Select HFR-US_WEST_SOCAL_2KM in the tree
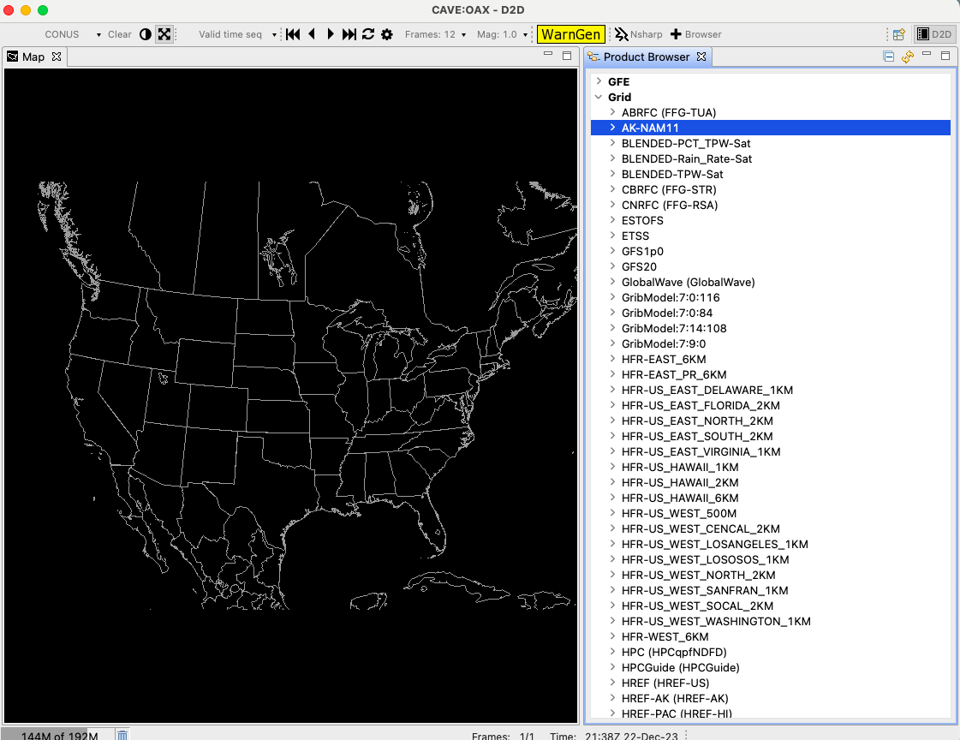Screen dimensions: 960x740 (697, 606)
